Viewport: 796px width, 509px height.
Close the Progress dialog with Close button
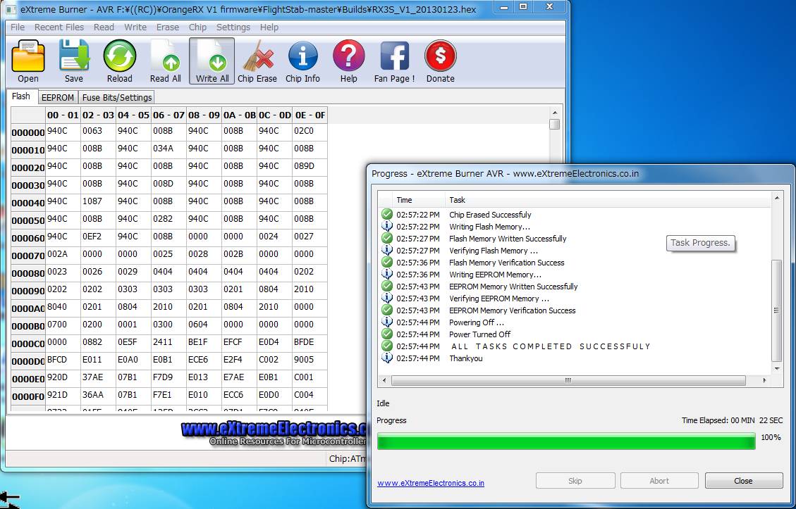pyautogui.click(x=744, y=481)
